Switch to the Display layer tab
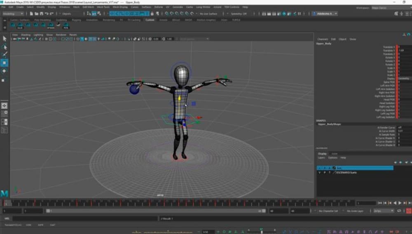 pos(322,154)
